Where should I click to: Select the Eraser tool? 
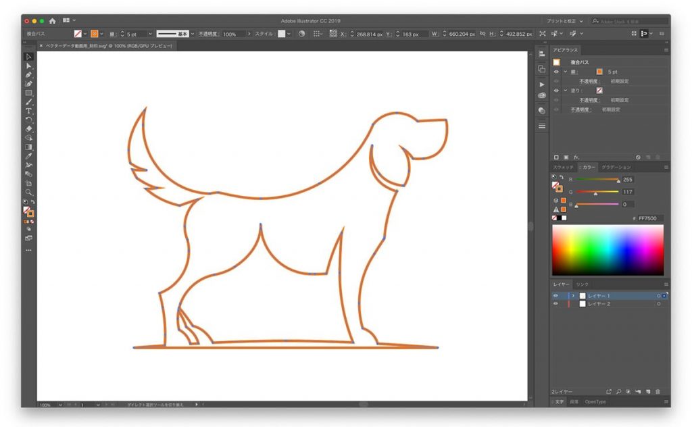pos(29,128)
